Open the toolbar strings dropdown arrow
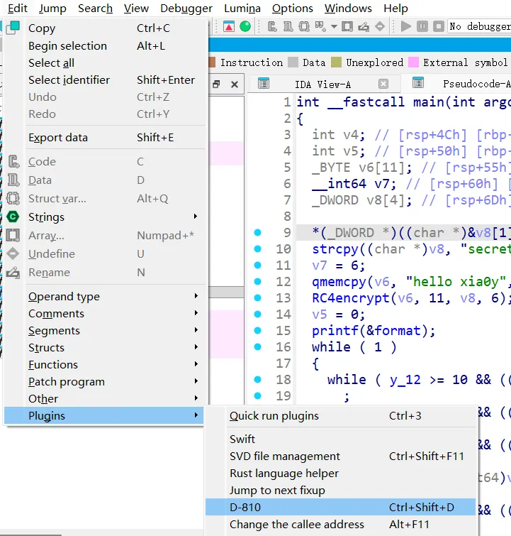 tap(334, 27)
